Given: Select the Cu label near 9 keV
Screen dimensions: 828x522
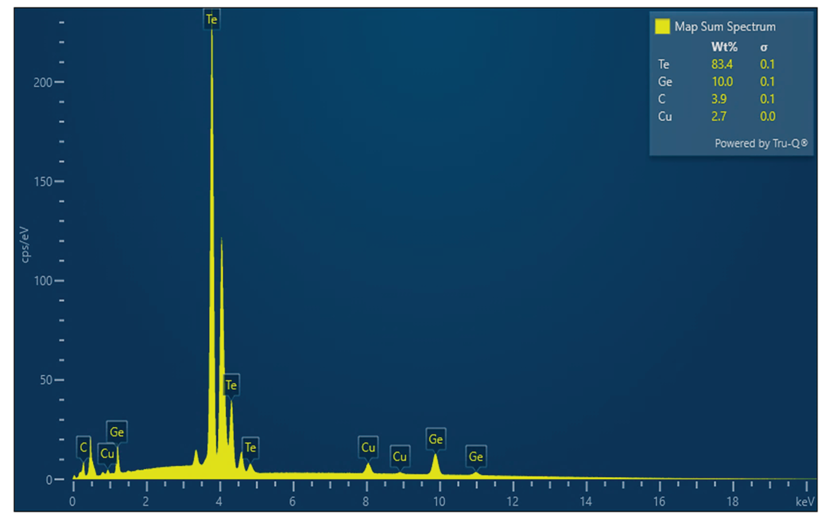Looking at the screenshot, I should (x=400, y=456).
